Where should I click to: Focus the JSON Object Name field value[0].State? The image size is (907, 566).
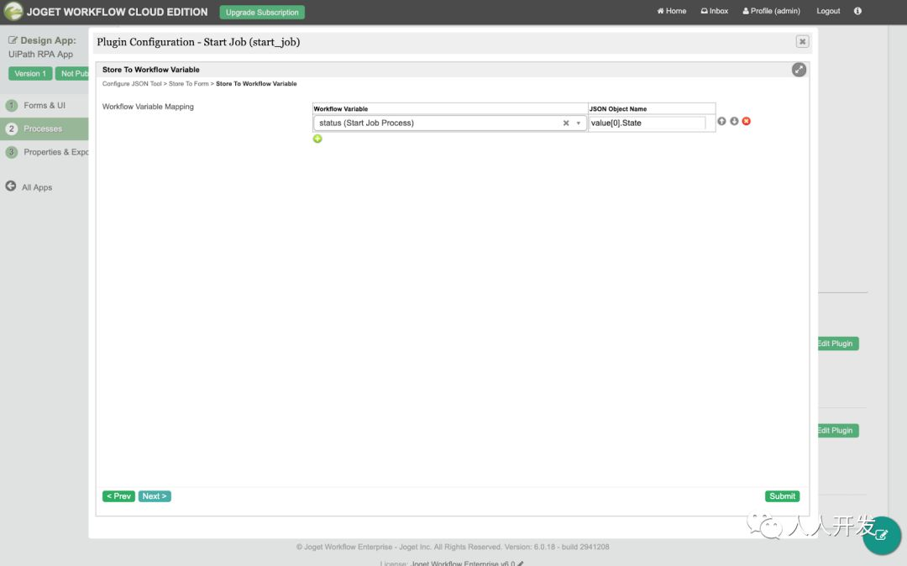pyautogui.click(x=647, y=123)
